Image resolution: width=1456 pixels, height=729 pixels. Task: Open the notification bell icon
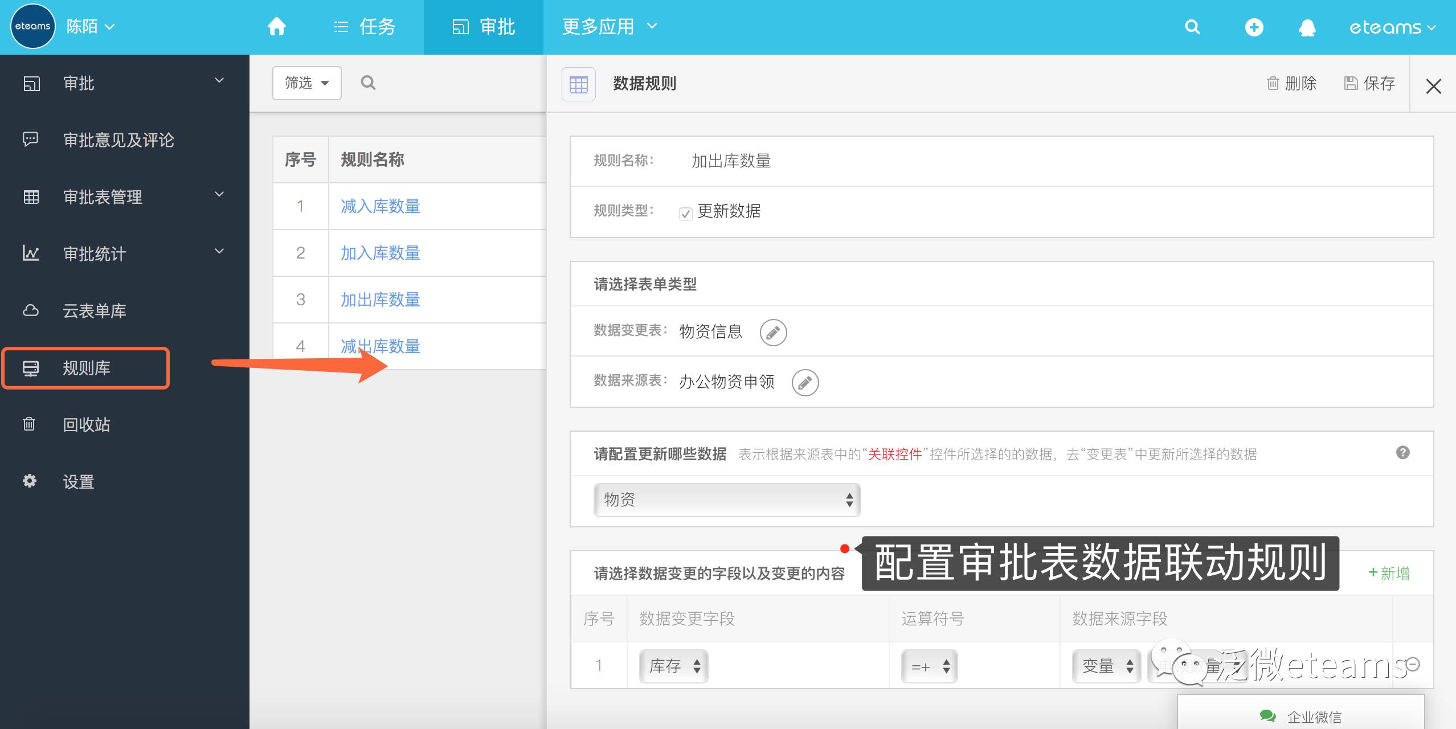click(x=1307, y=27)
